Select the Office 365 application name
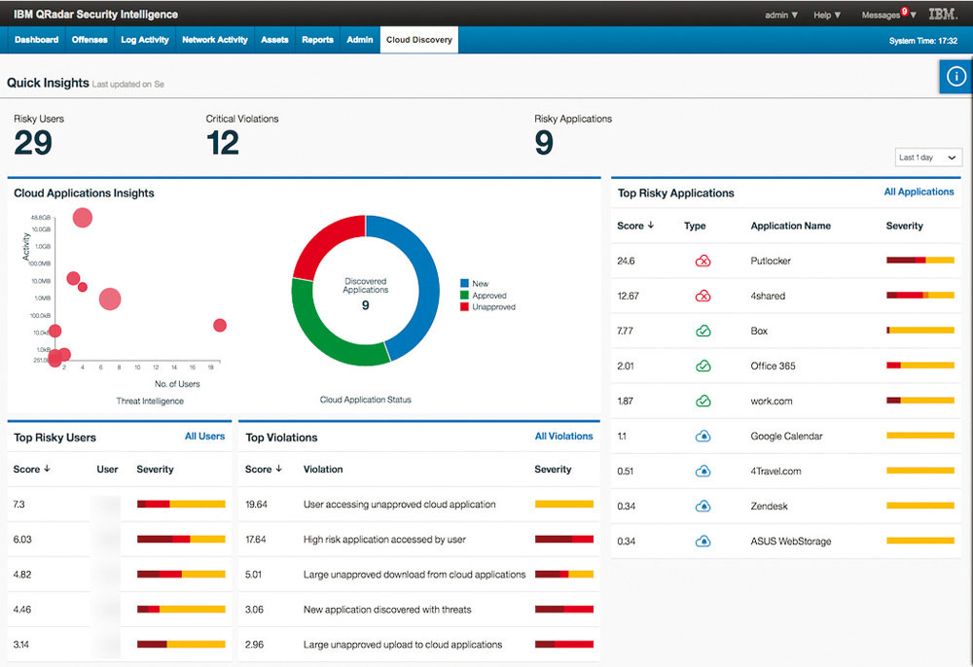The height and width of the screenshot is (667, 973). (x=773, y=367)
